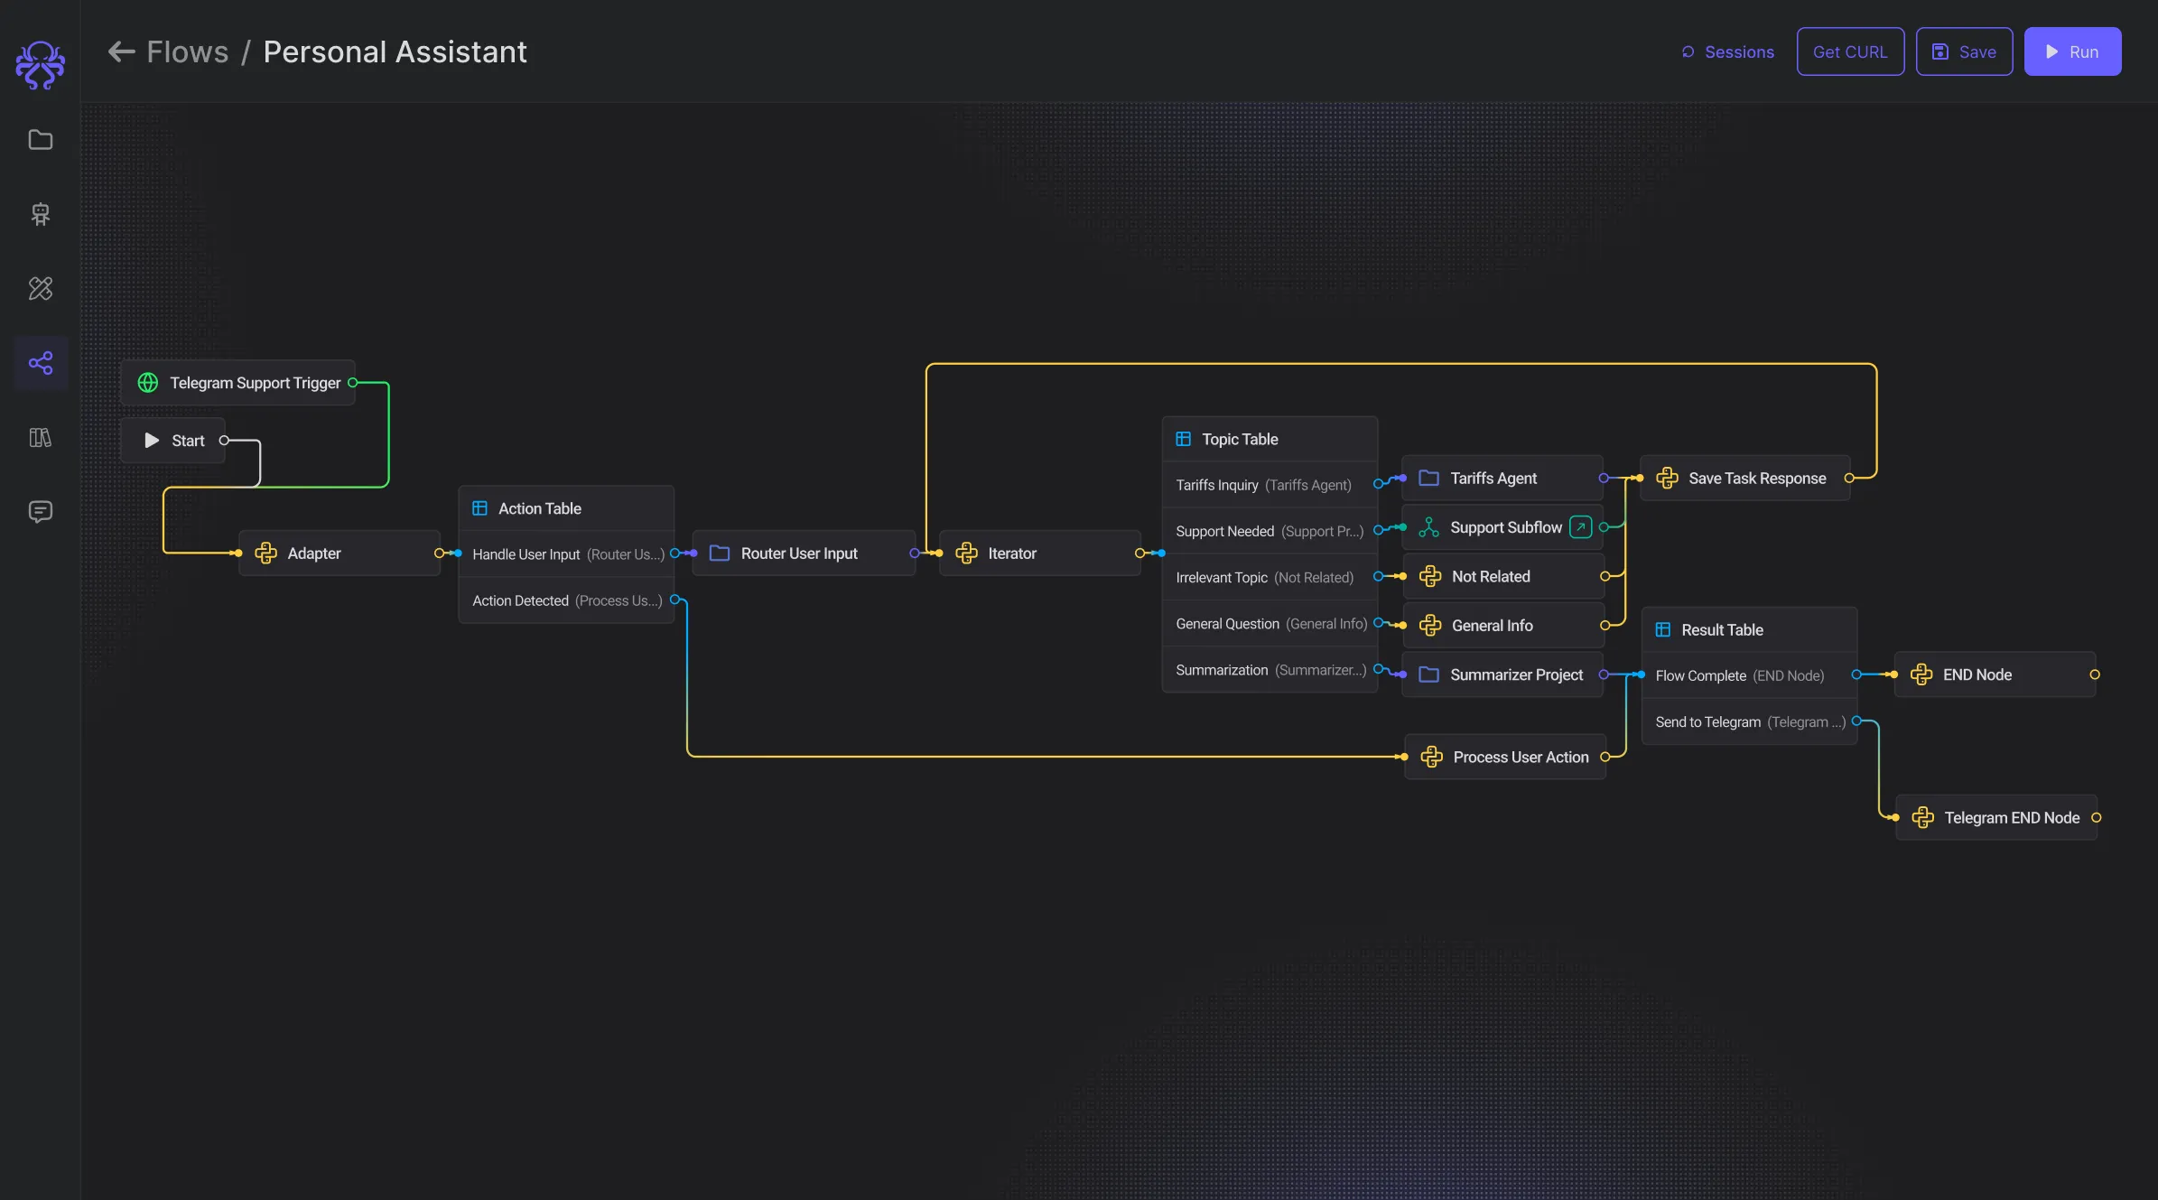Click the Telegram Support Trigger output port
This screenshot has height=1200, width=2158.
[352, 383]
